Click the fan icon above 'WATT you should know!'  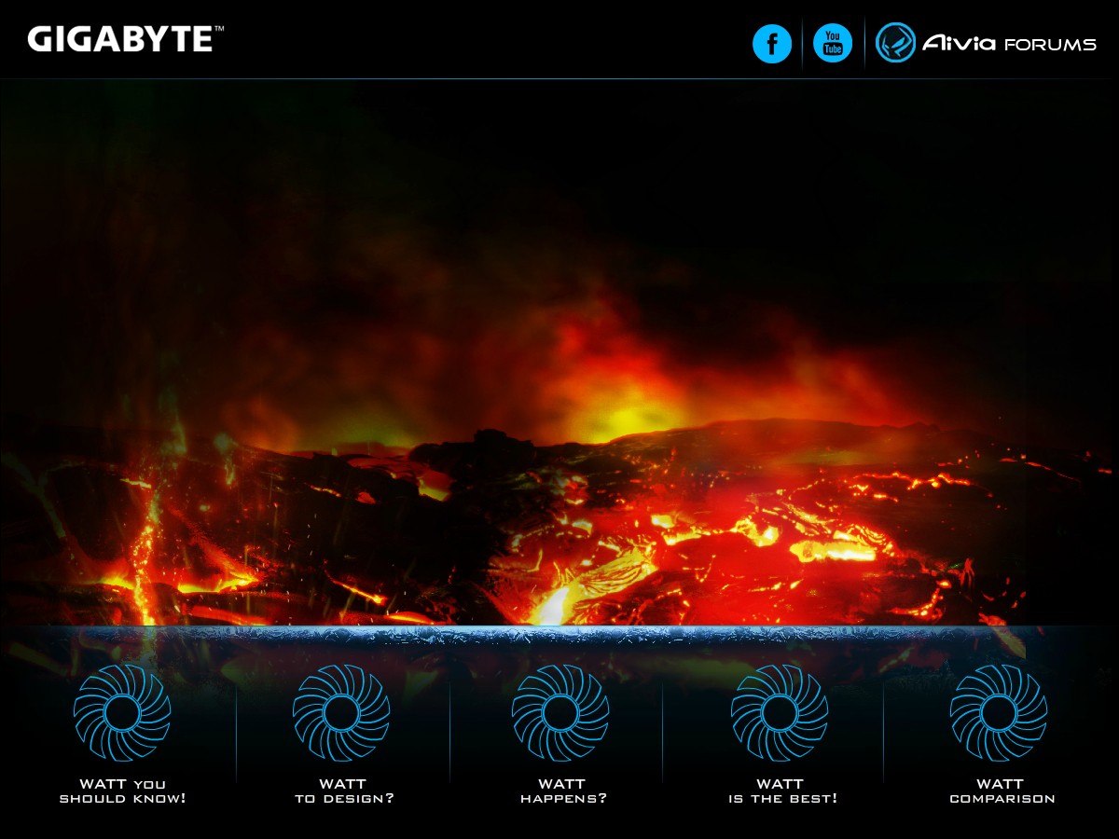(122, 713)
